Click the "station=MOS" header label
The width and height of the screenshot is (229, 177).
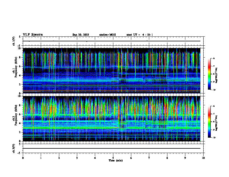point(108,35)
